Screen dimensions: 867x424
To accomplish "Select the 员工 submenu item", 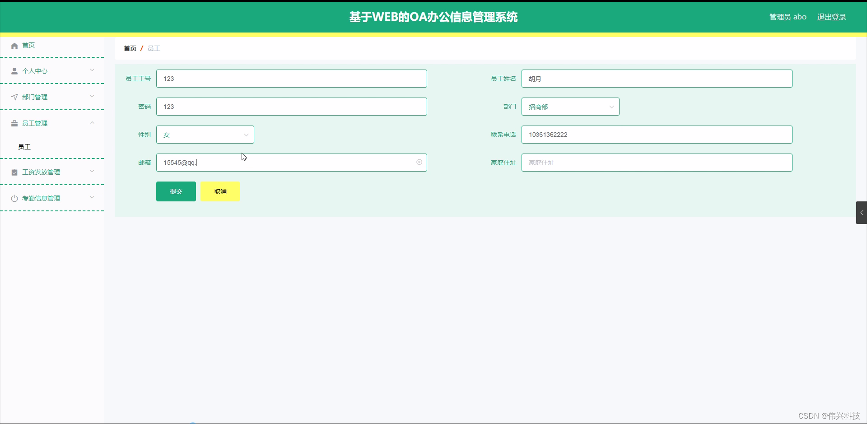I will click(x=25, y=147).
